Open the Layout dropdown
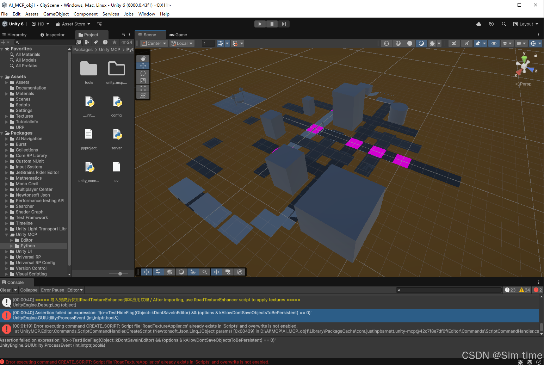The image size is (544, 365). pyautogui.click(x=526, y=24)
